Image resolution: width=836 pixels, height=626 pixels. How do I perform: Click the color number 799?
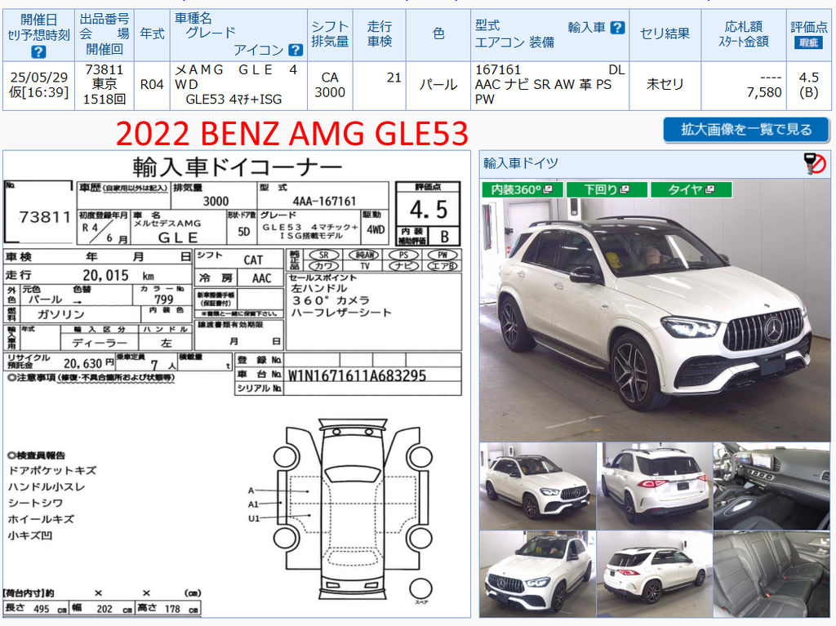(x=163, y=300)
